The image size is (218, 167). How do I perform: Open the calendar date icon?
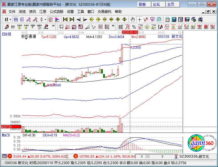[x=167, y=19]
